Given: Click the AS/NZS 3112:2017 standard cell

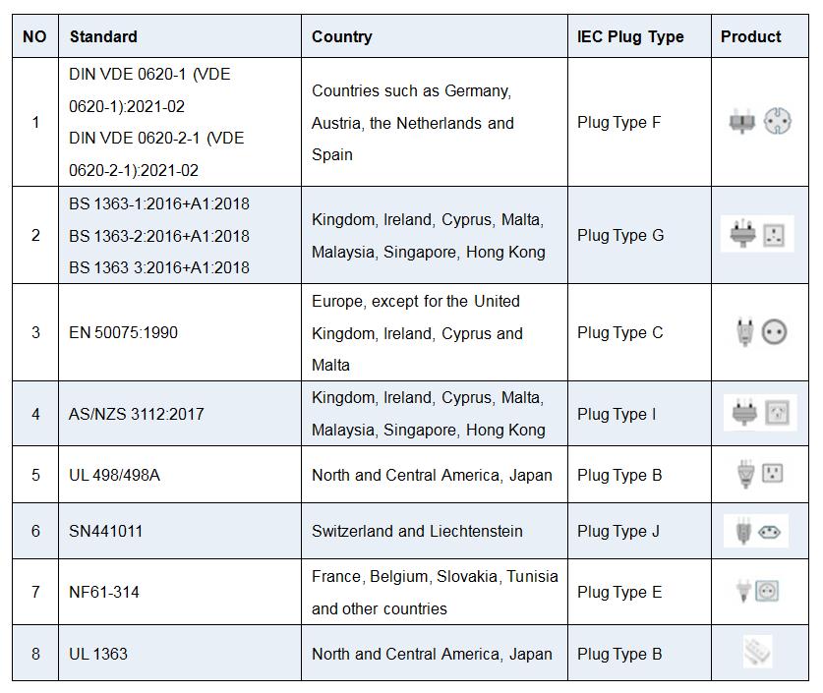Looking at the screenshot, I should 180,414.
